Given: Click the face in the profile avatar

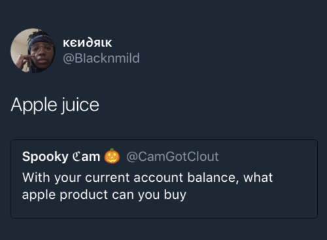Looking at the screenshot, I should click(43, 52).
